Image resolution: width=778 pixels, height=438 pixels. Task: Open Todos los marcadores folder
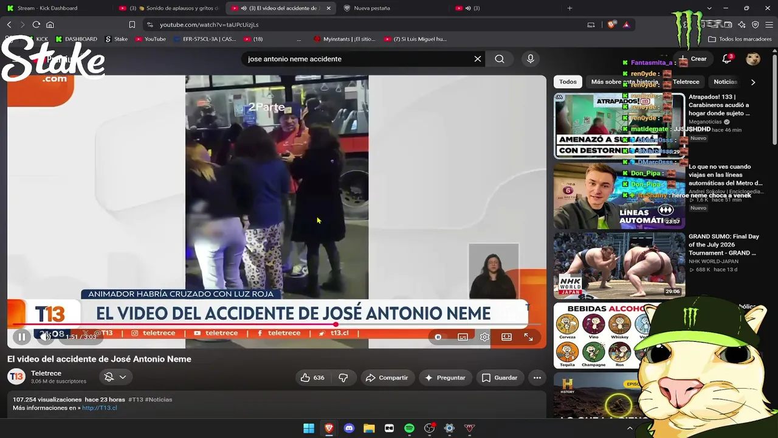click(x=740, y=39)
